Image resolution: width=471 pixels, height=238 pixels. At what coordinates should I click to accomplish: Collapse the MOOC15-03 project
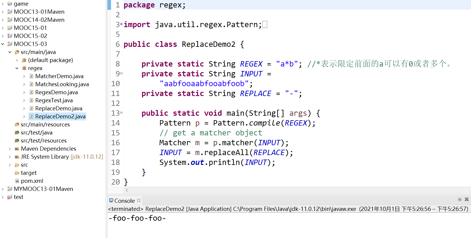point(3,44)
